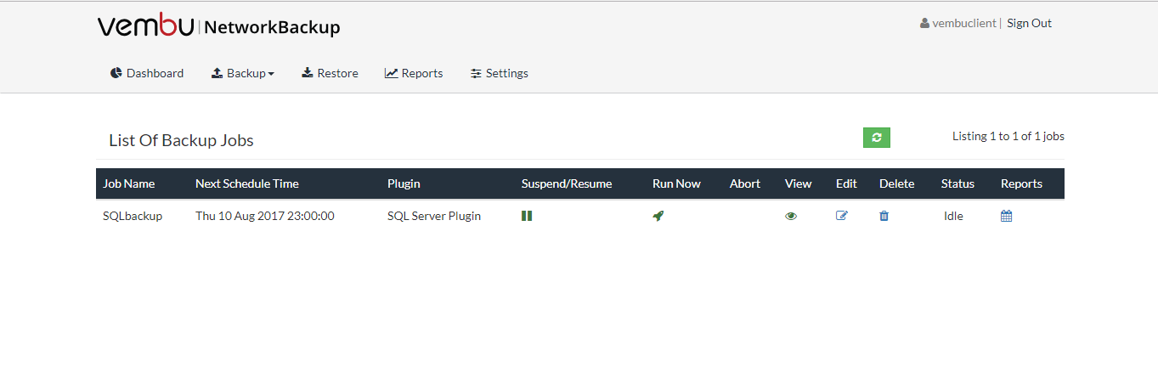Click the List Of Backup Jobs heading

[181, 140]
